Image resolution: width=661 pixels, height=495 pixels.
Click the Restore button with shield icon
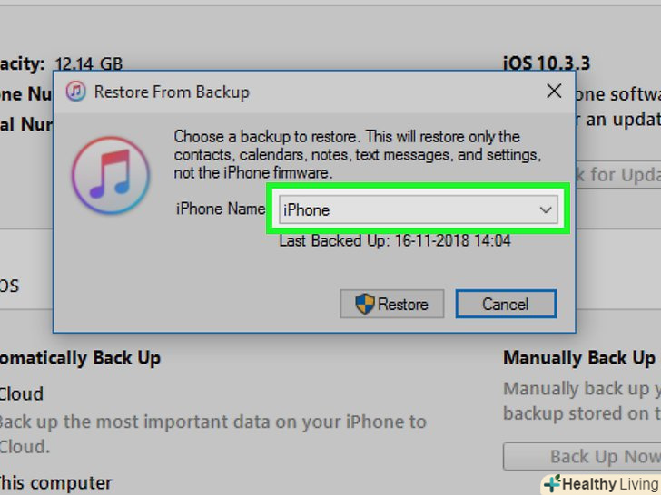click(x=391, y=304)
